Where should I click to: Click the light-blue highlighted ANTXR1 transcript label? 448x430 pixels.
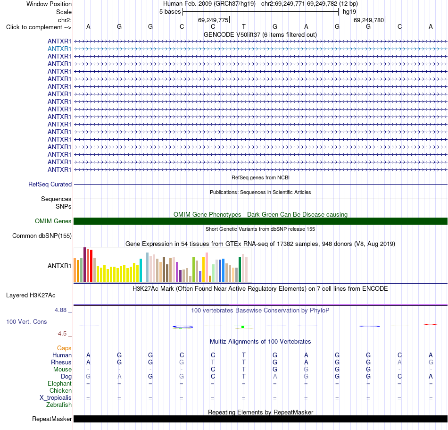pyautogui.click(x=59, y=49)
